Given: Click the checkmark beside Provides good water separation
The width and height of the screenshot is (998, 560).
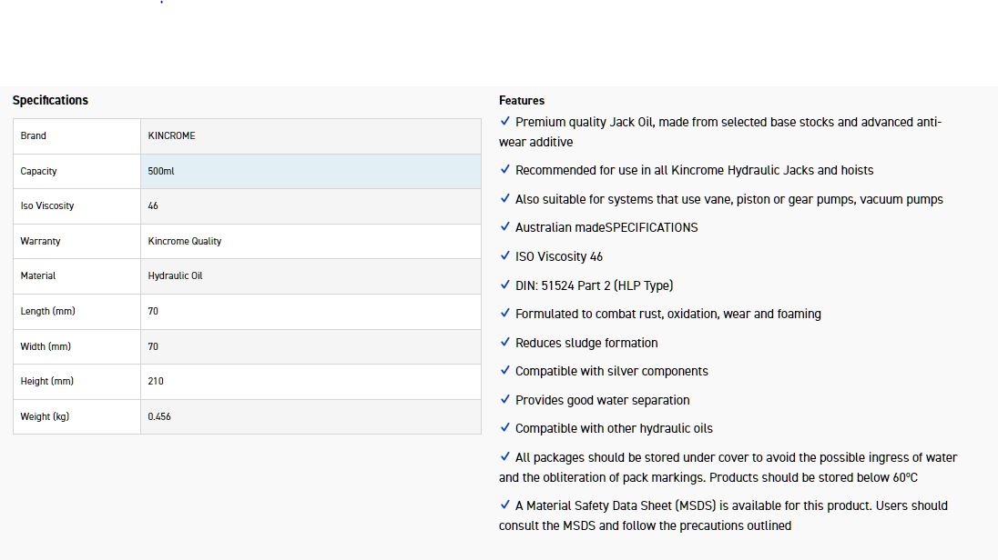Looking at the screenshot, I should click(x=505, y=400).
